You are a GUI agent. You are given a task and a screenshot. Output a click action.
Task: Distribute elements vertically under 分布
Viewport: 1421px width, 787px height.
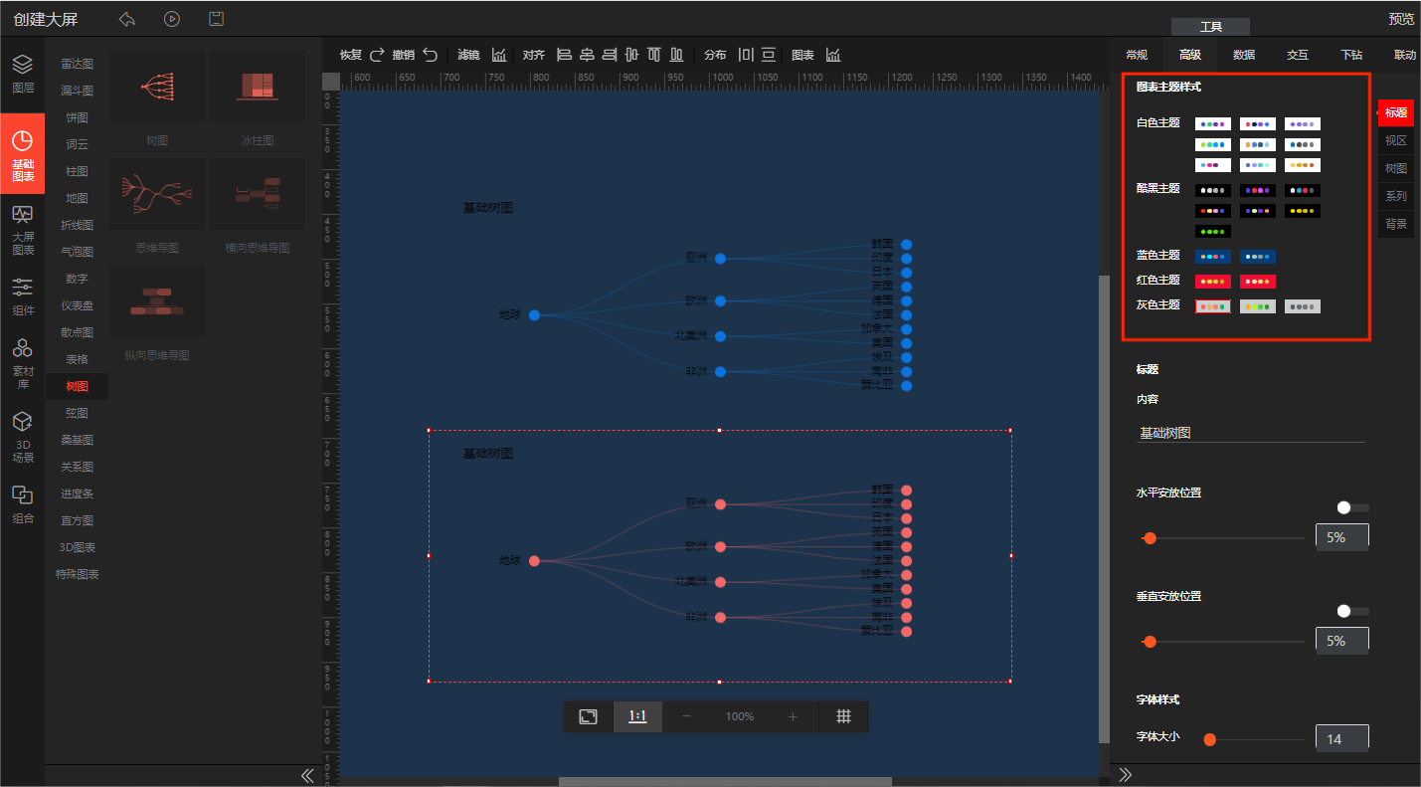(769, 55)
